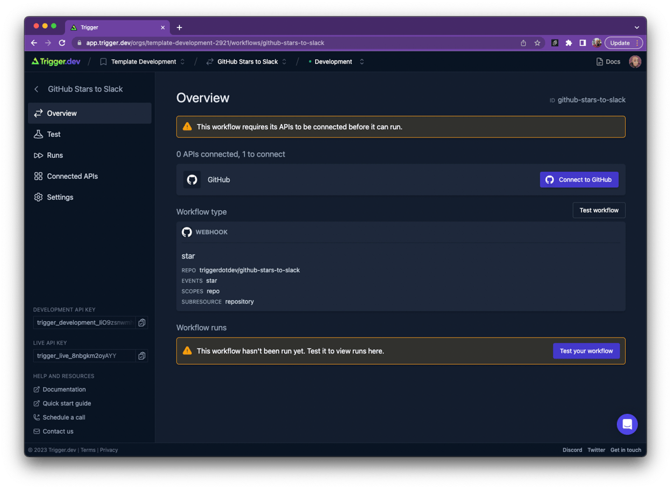
Task: Click the browser address bar URL
Action: coord(205,43)
